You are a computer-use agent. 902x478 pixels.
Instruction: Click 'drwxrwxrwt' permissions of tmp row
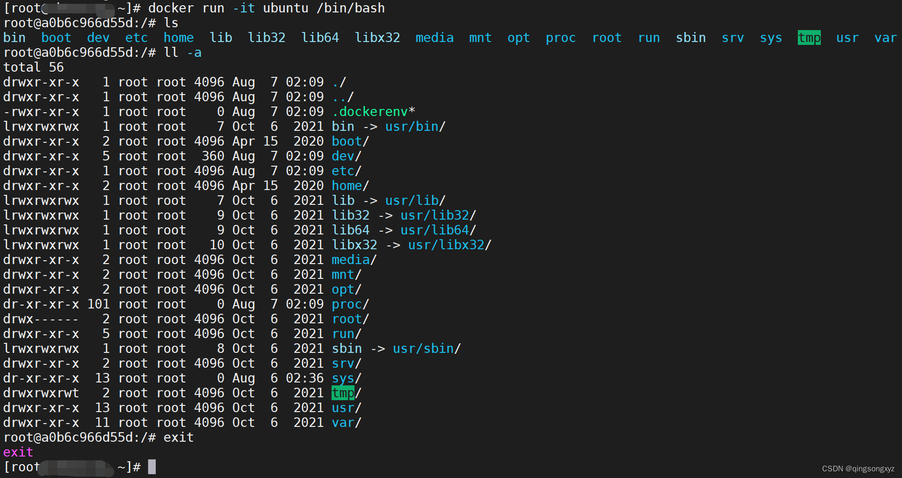[x=41, y=393]
